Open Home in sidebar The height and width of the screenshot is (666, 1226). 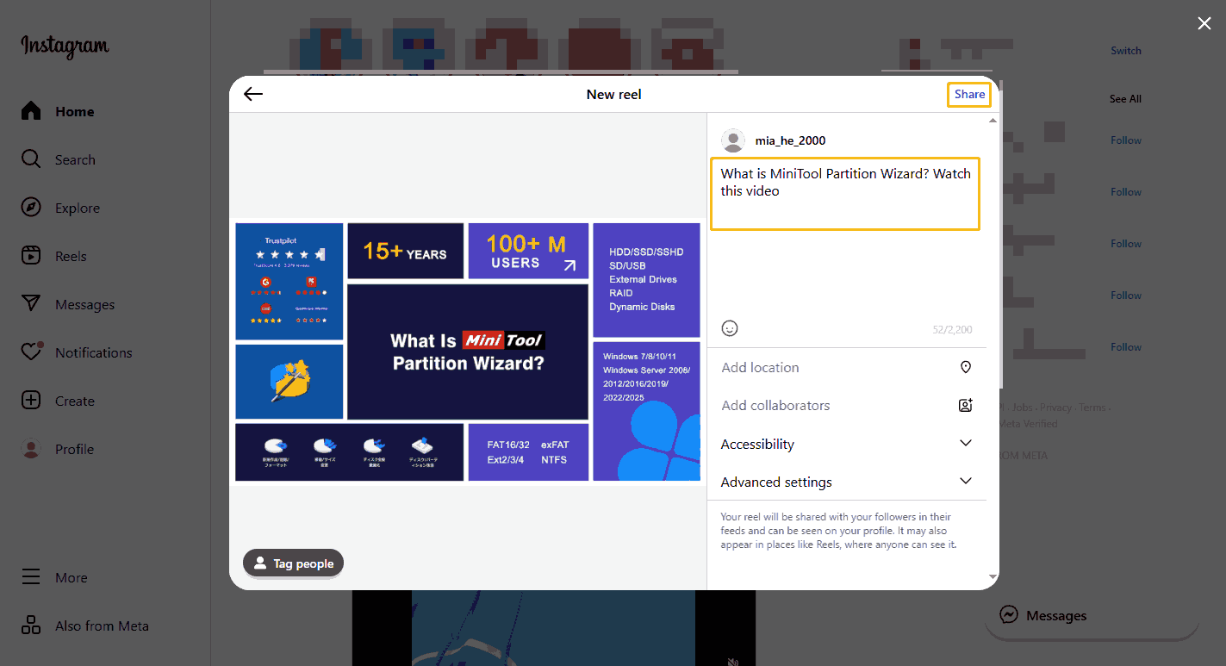click(58, 111)
